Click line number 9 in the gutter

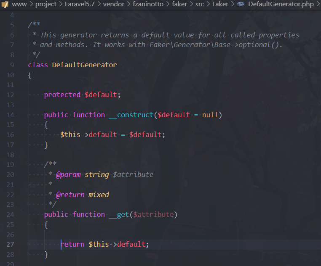12,65
